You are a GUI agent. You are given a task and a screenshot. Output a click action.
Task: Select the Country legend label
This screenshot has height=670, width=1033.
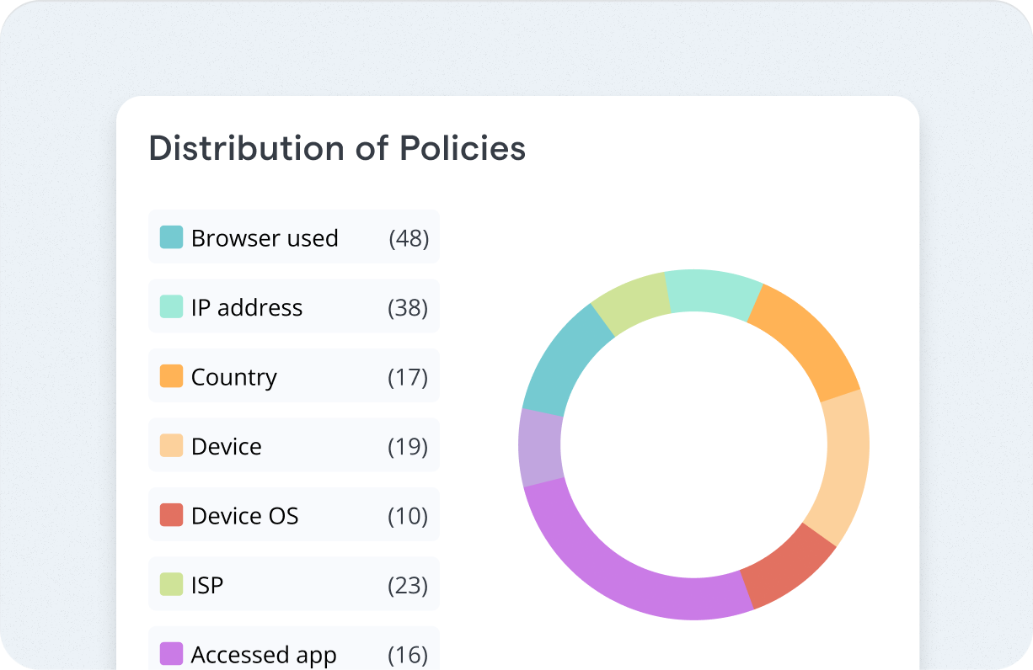[234, 377]
